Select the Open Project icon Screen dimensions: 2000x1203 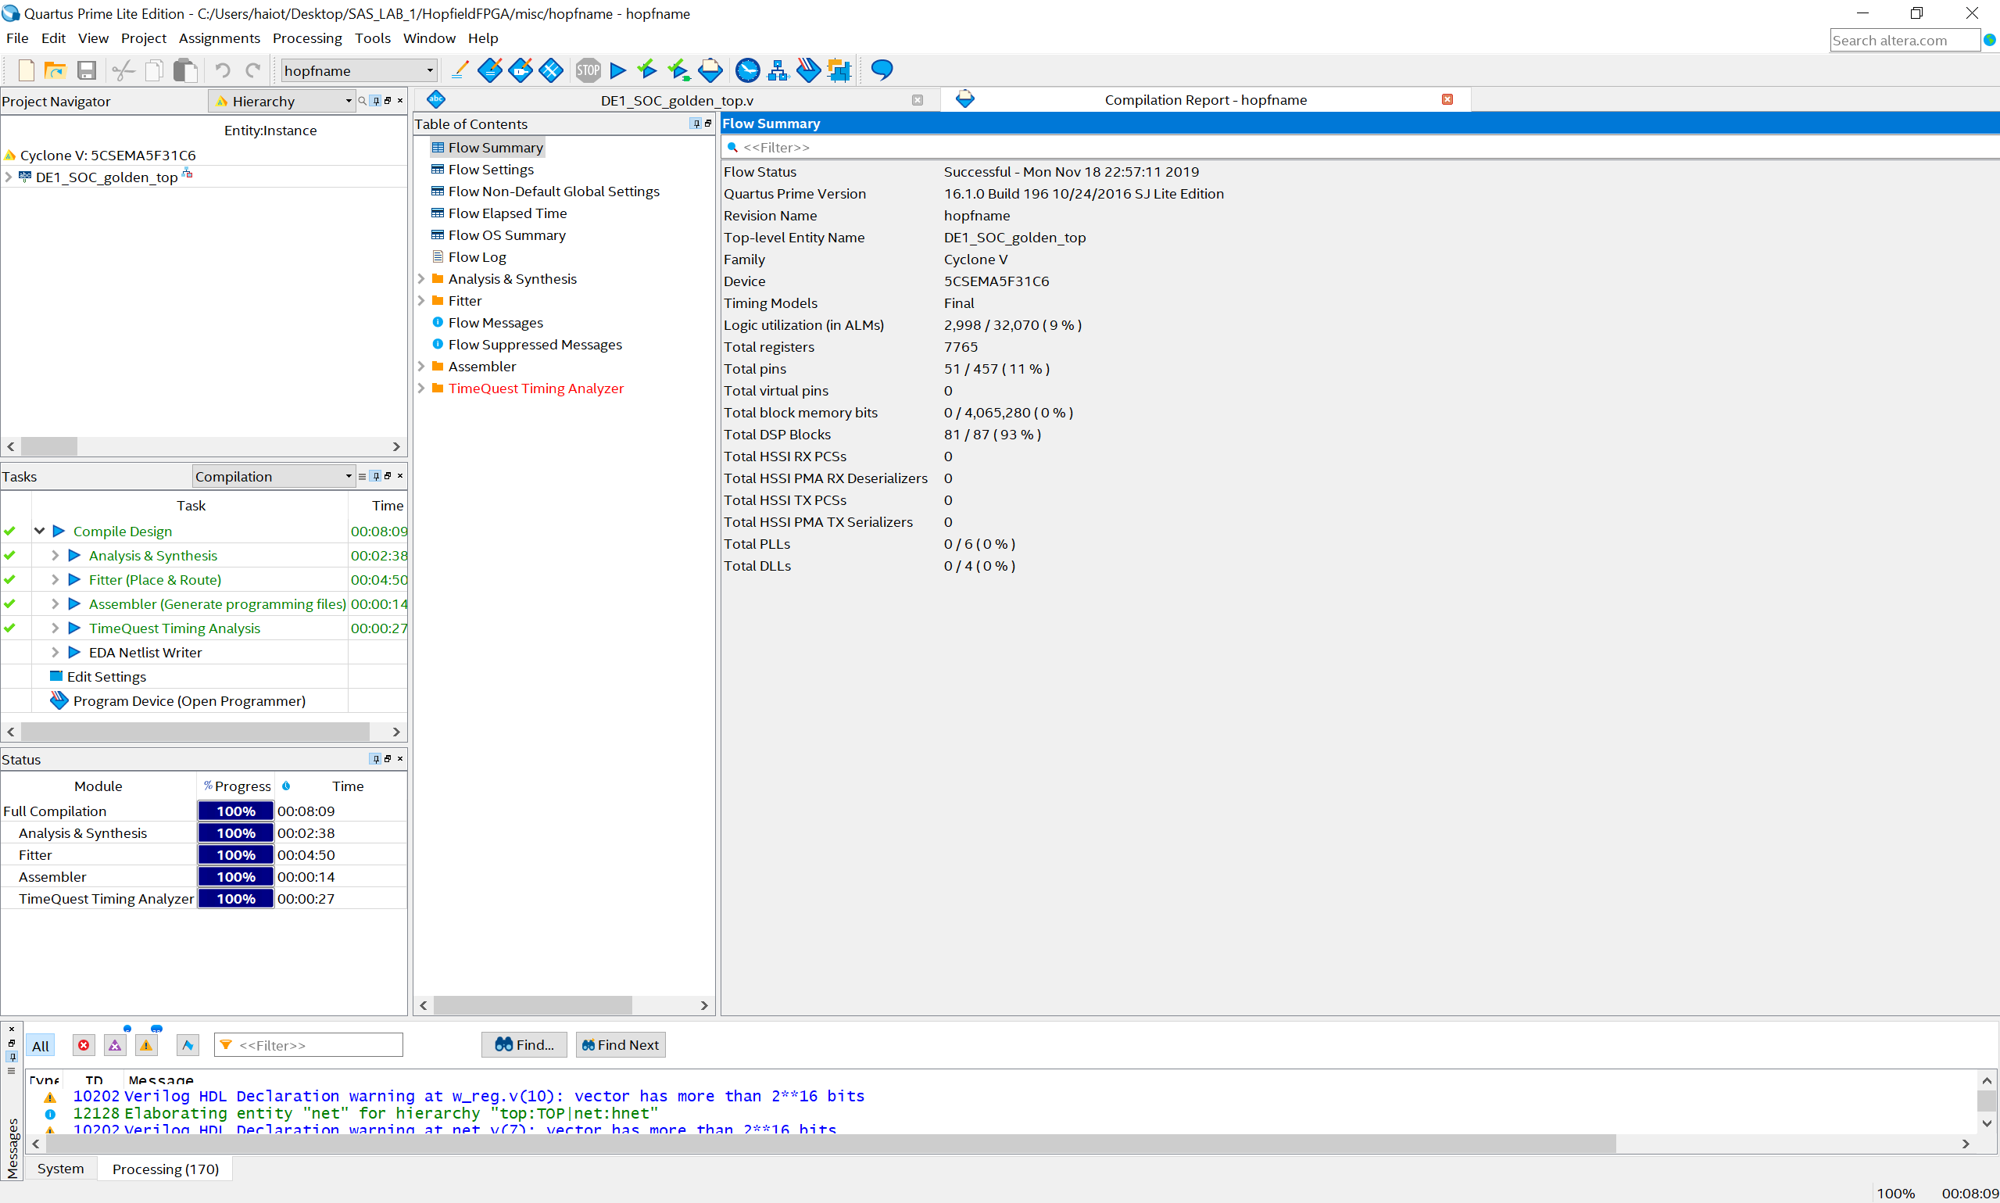click(x=54, y=70)
